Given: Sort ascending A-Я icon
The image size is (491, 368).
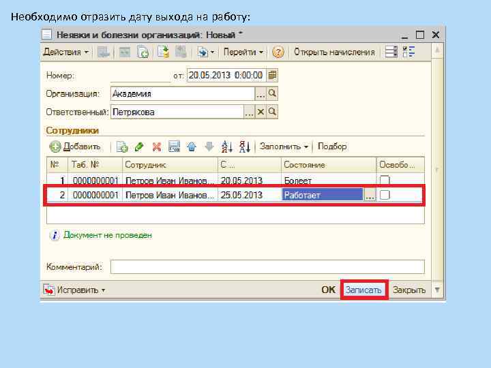Looking at the screenshot, I should click(226, 147).
